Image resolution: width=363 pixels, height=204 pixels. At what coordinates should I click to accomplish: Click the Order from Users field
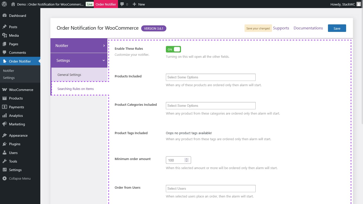point(210,188)
